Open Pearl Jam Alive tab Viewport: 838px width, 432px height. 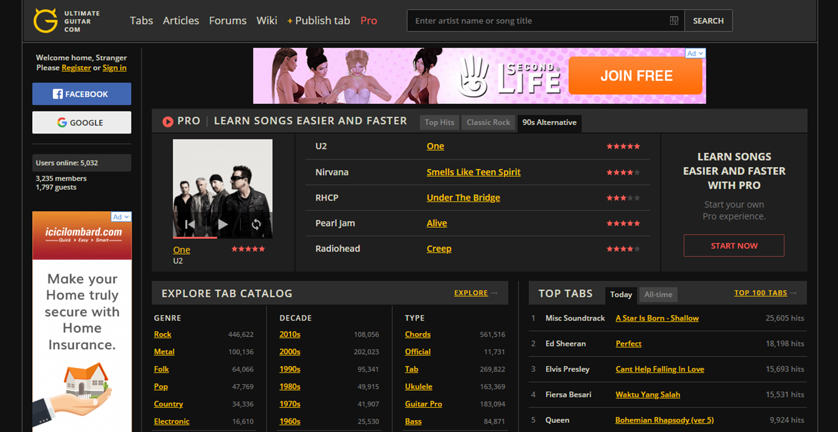[x=437, y=223]
